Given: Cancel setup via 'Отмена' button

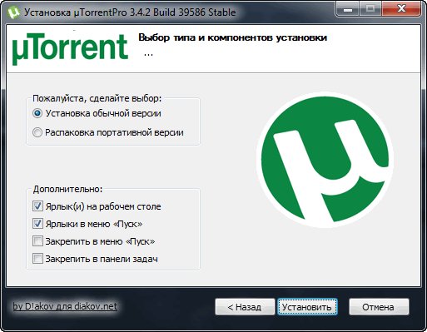Looking at the screenshot, I should pyautogui.click(x=378, y=307).
